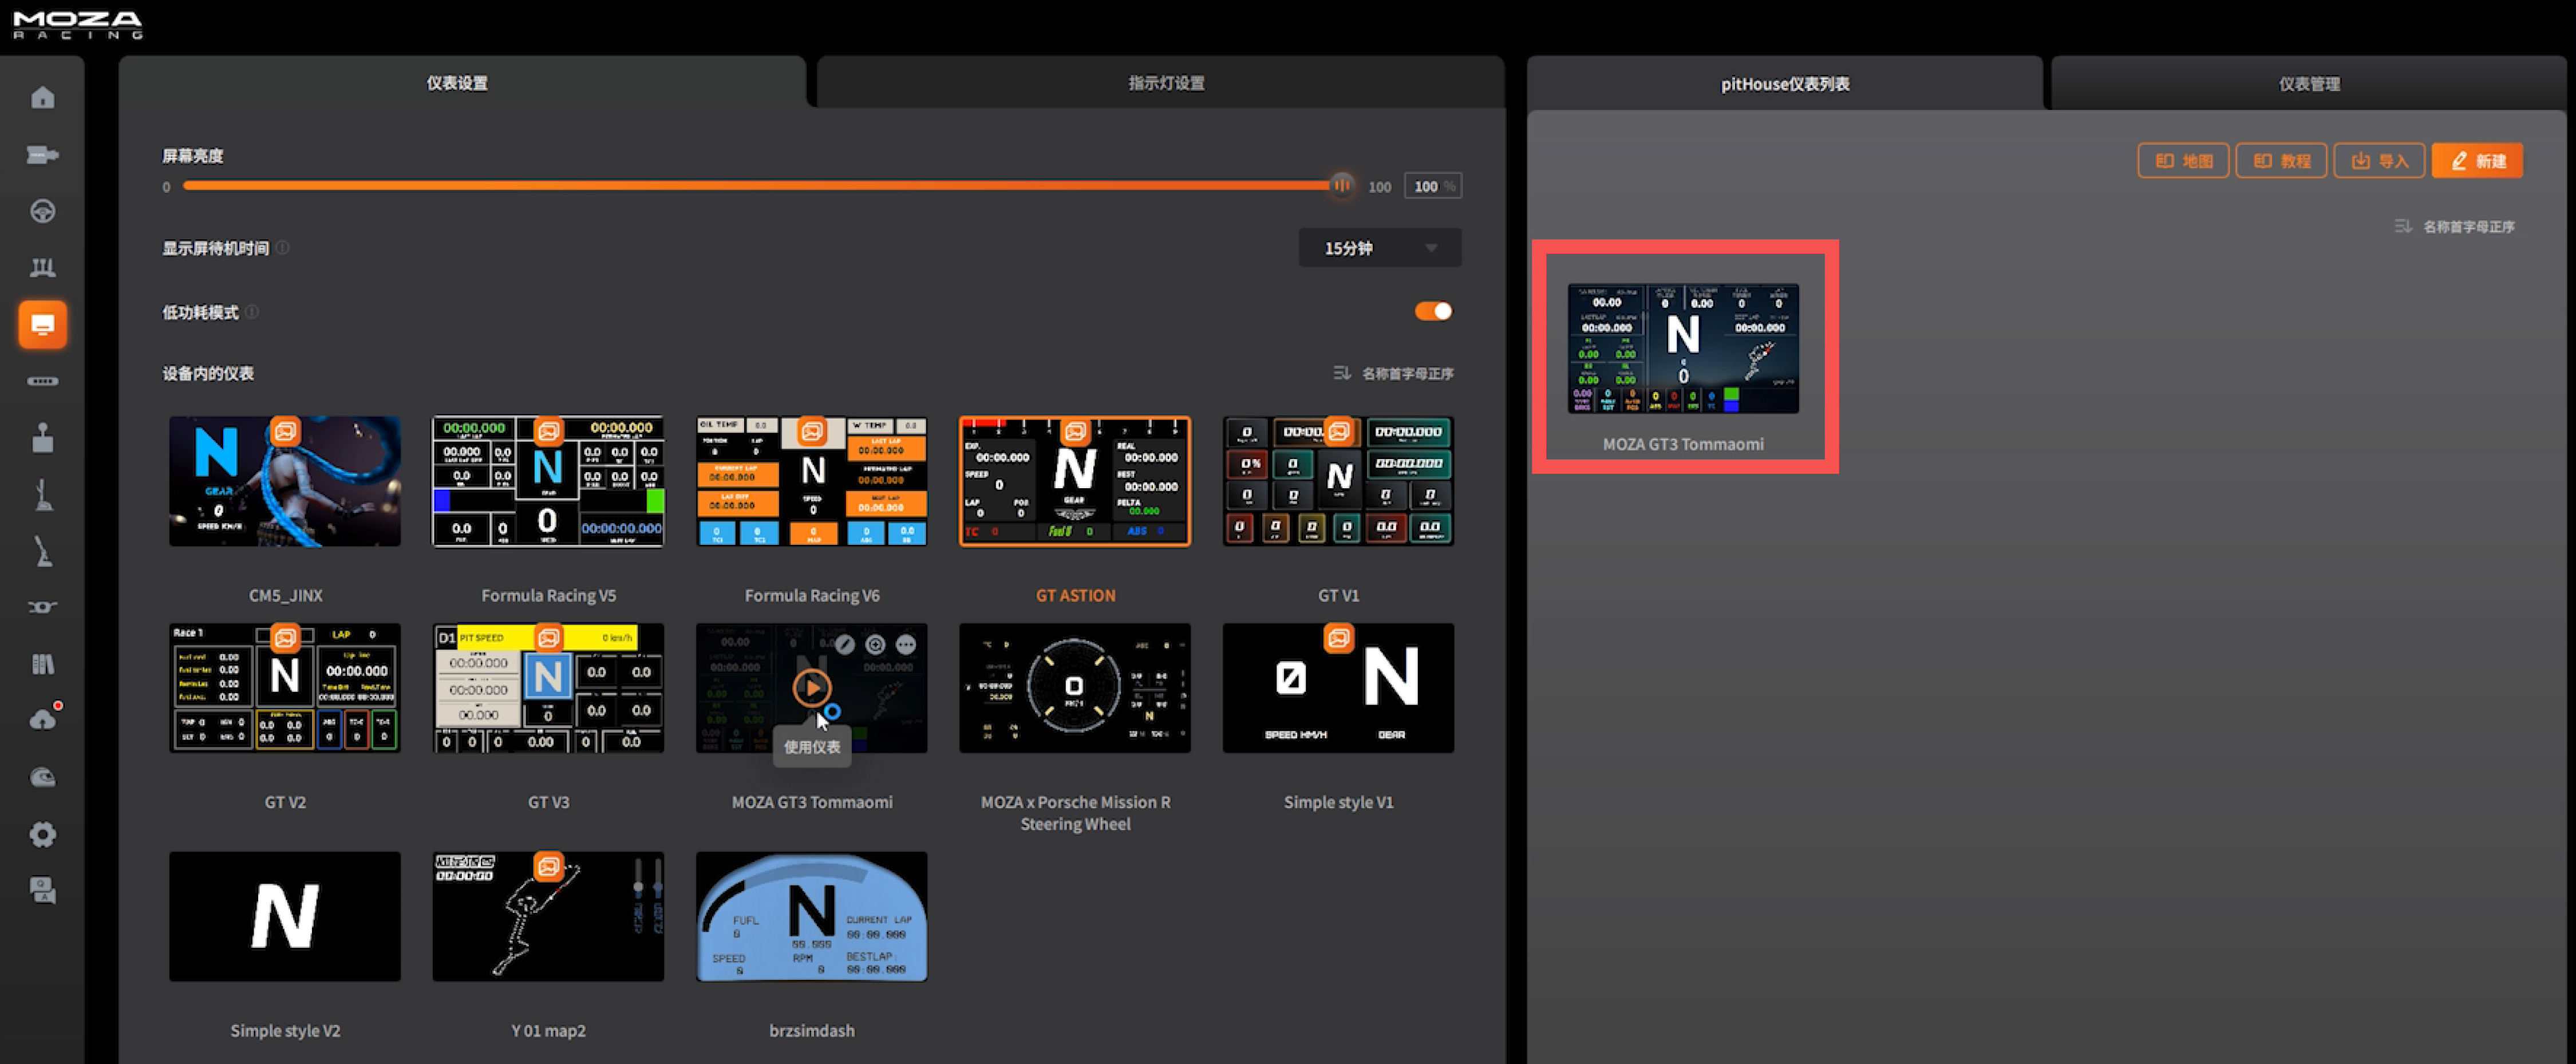Click the 新建 new dashboard button

click(2477, 161)
